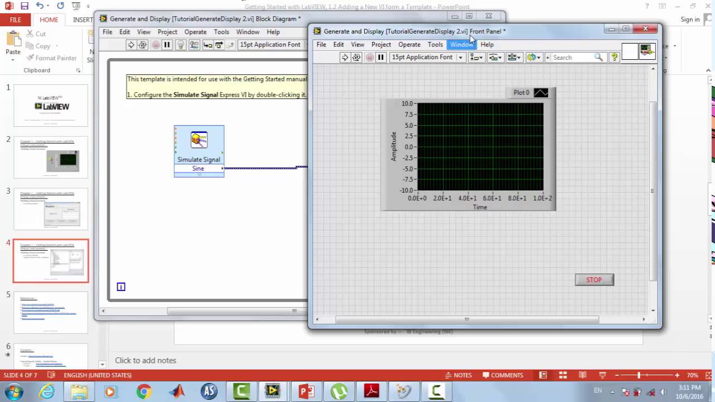715x402 pixels.
Task: Click loop iteration terminal 'i' in Block Diagram
Action: point(121,286)
